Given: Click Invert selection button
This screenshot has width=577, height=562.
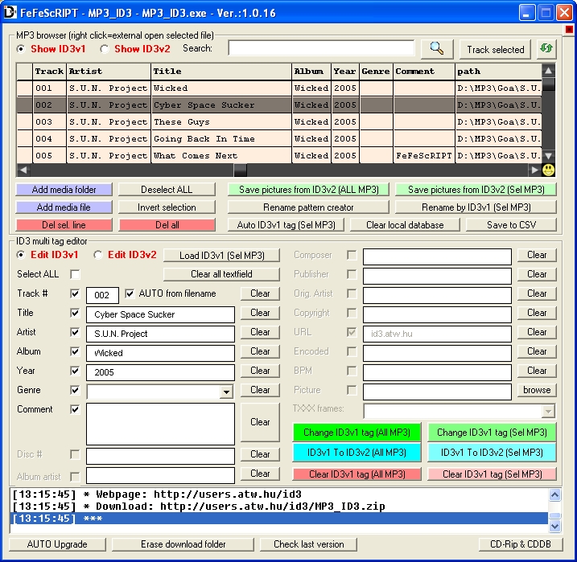Looking at the screenshot, I should point(167,207).
